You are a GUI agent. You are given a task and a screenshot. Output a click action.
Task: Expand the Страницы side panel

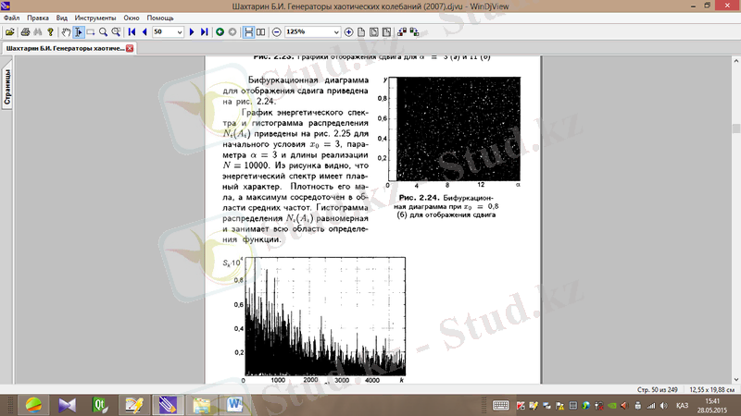6,89
